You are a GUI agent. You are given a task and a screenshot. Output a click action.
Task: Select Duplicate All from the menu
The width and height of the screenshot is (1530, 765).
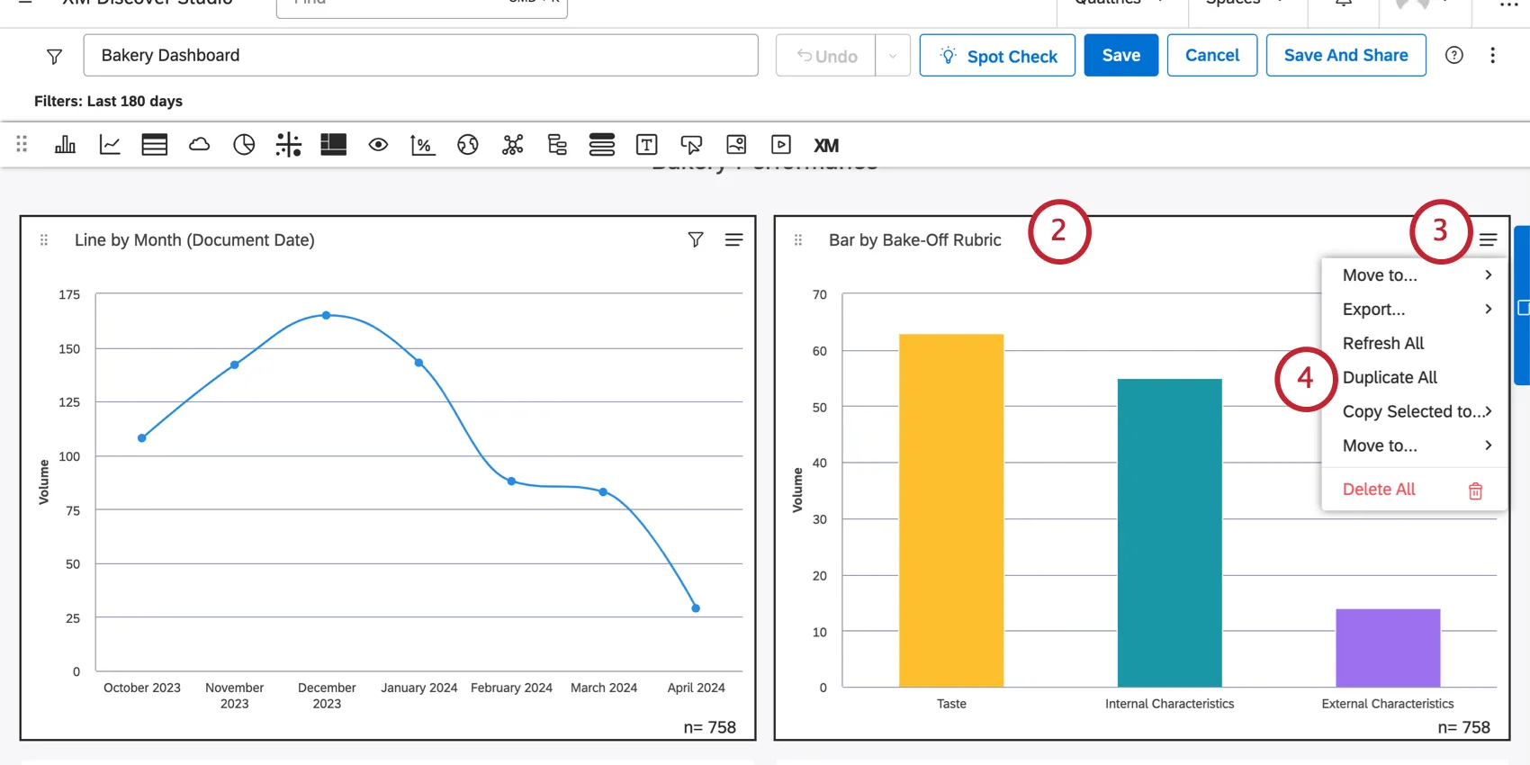pyautogui.click(x=1390, y=377)
